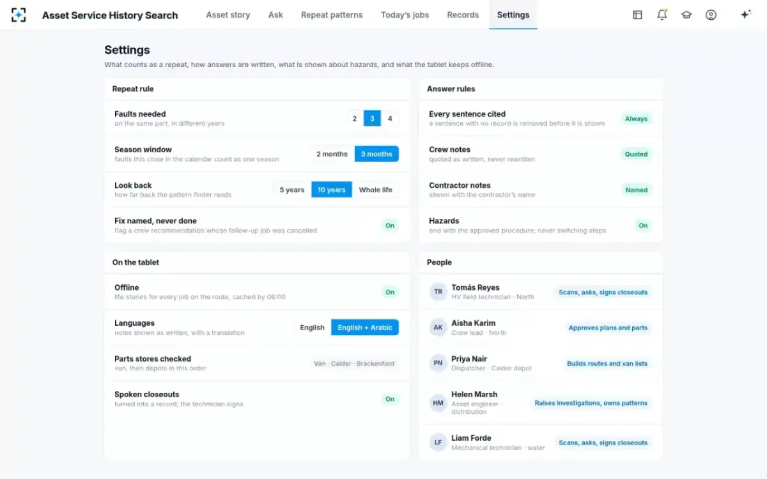Click Tomás Reyes role badge
The width and height of the screenshot is (767, 479).
(603, 292)
